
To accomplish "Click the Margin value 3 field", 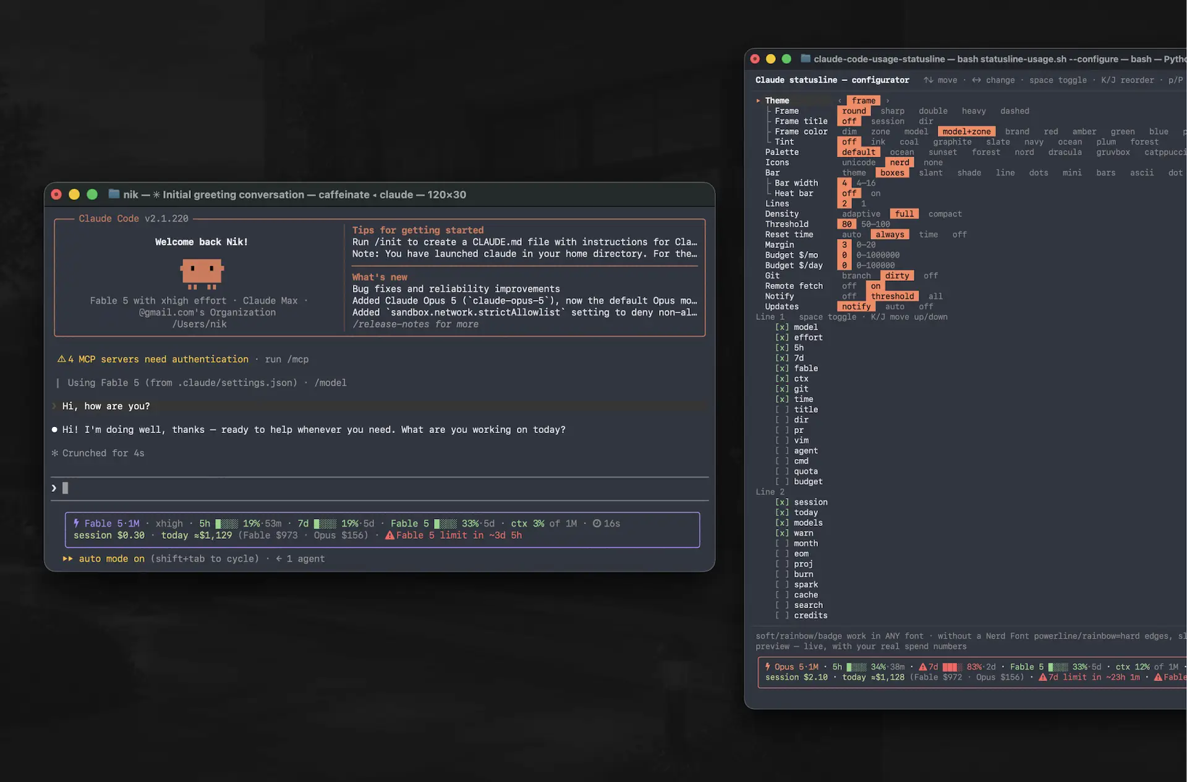I will (845, 245).
